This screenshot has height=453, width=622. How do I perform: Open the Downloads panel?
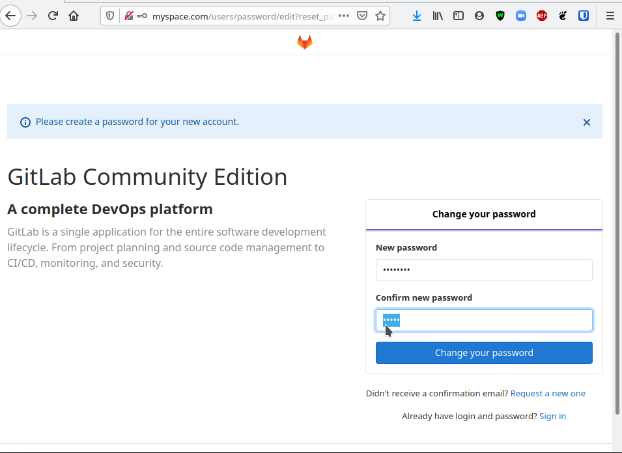(417, 16)
